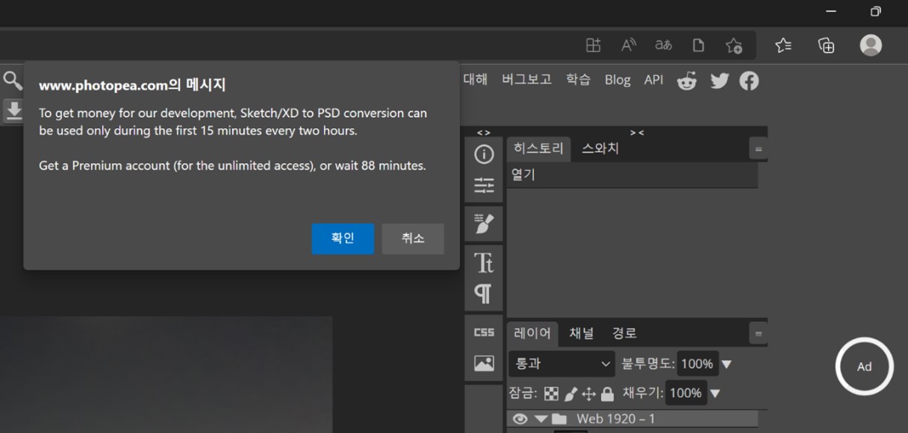Switch to the 스와치 tab
The width and height of the screenshot is (908, 433).
(x=600, y=148)
